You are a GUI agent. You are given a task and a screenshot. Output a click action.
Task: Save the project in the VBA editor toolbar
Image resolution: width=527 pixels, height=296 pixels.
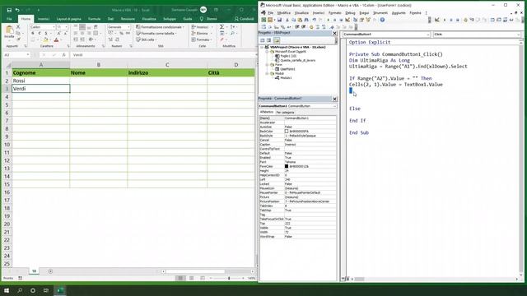[279, 20]
